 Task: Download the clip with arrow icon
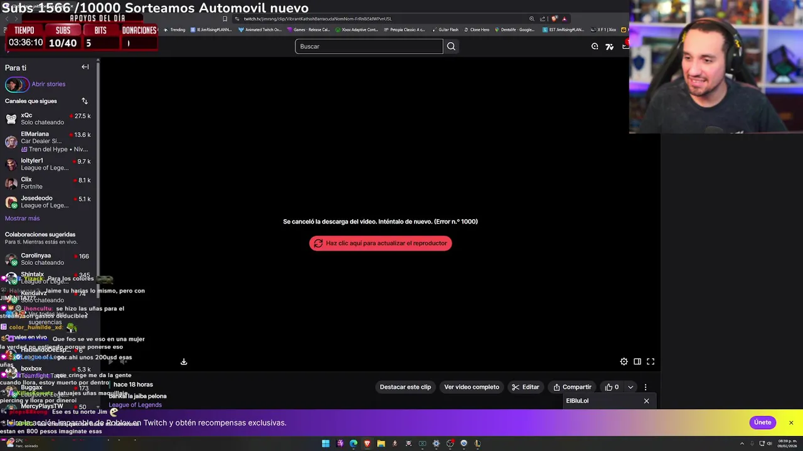184,361
